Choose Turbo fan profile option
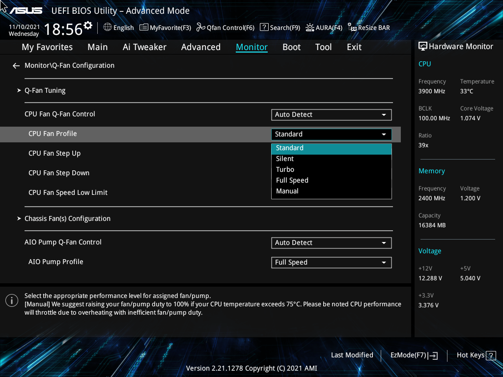This screenshot has width=503, height=377. pos(332,169)
